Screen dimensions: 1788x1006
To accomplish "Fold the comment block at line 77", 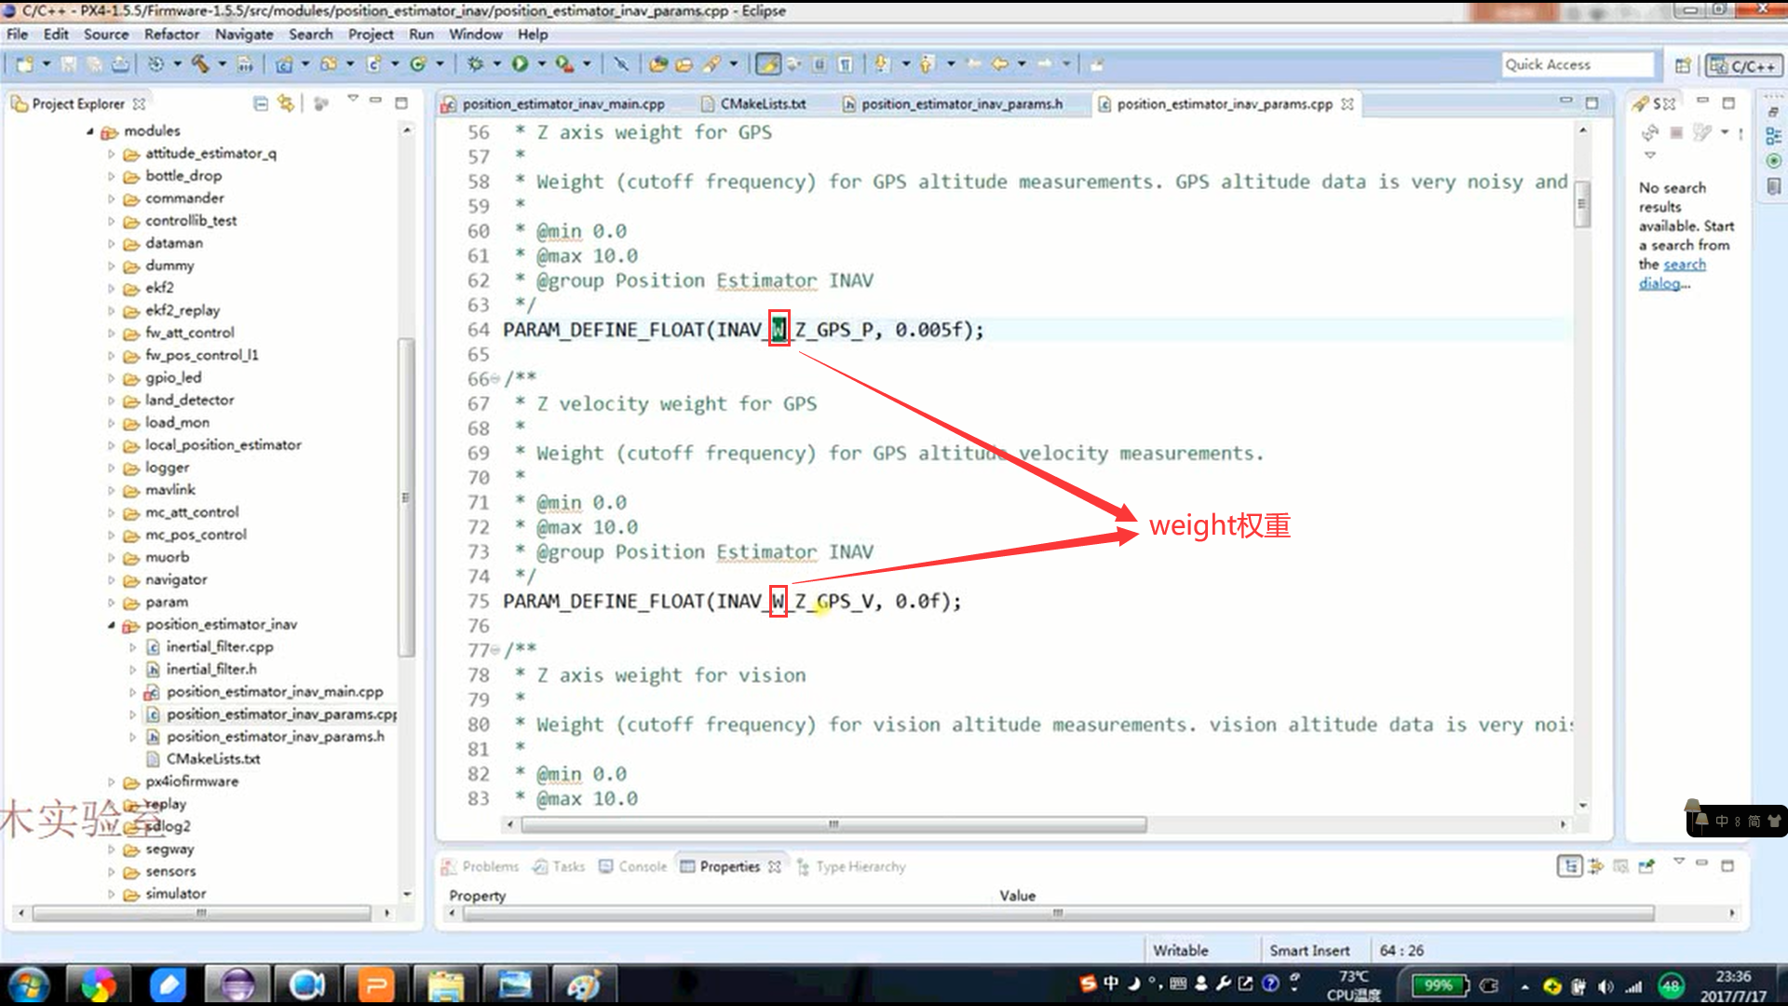I will point(494,650).
